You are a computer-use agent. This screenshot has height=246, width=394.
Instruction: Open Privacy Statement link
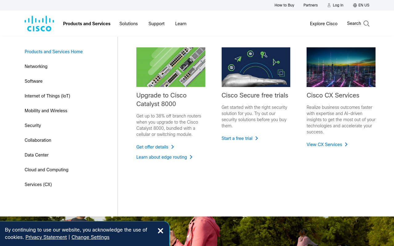coord(46,237)
